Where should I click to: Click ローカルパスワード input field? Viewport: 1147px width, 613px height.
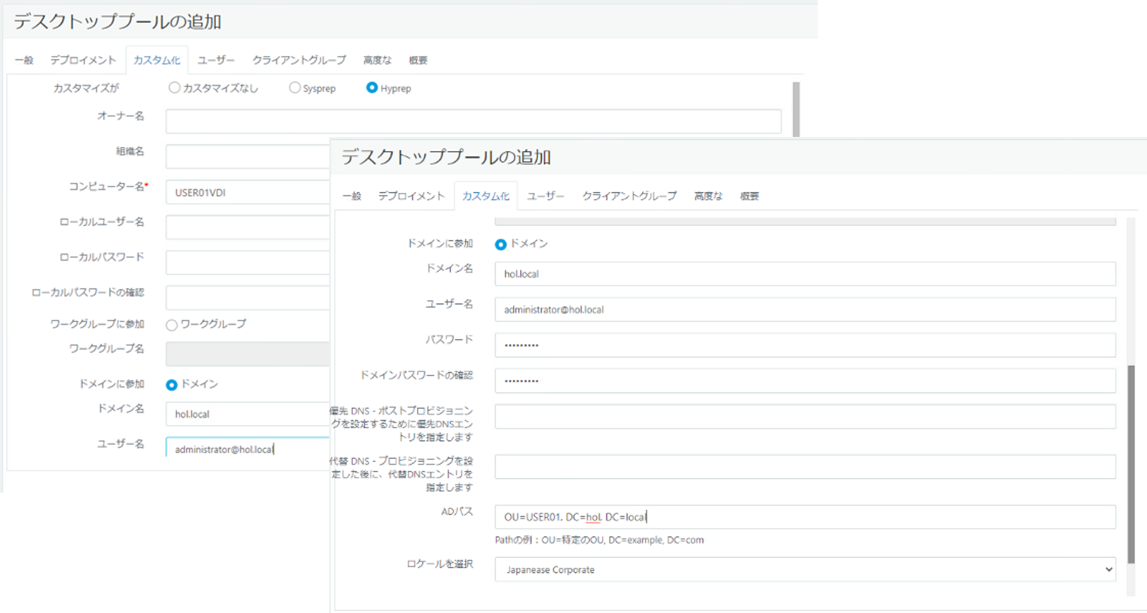point(248,262)
